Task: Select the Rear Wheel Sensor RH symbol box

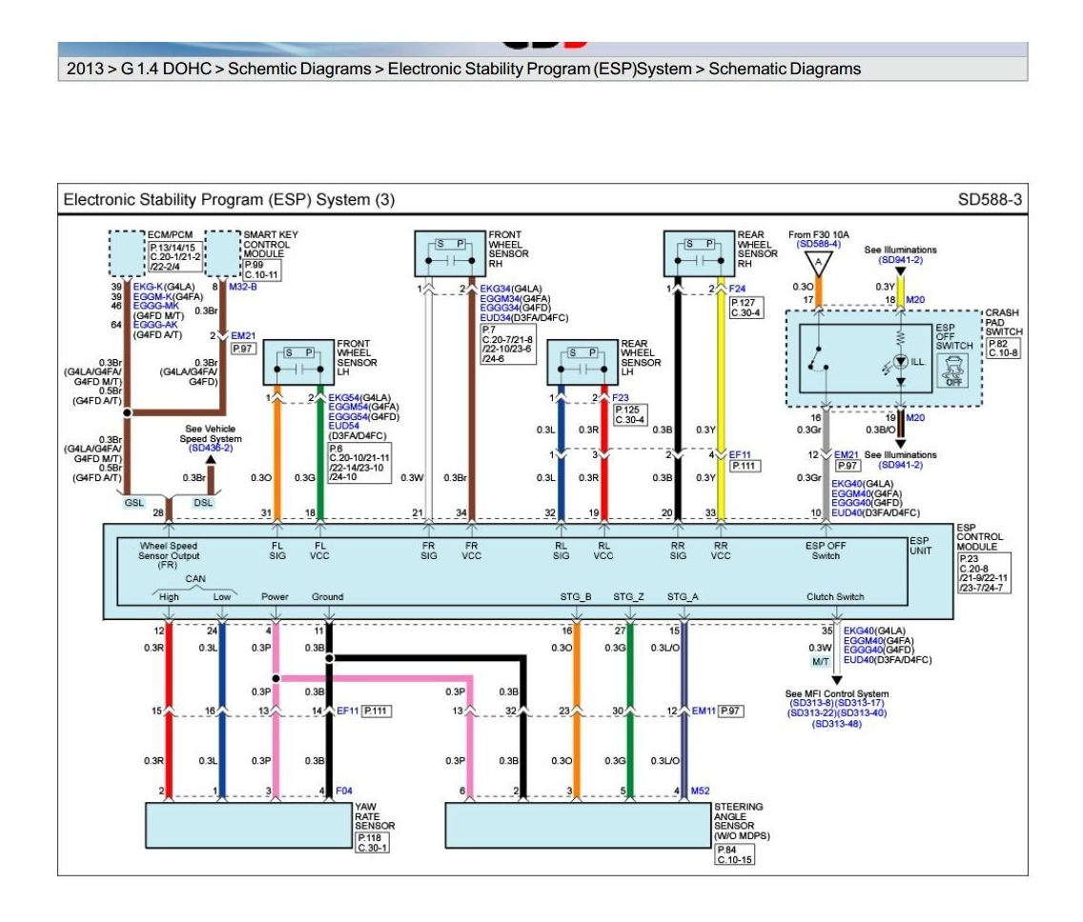Action: click(699, 254)
